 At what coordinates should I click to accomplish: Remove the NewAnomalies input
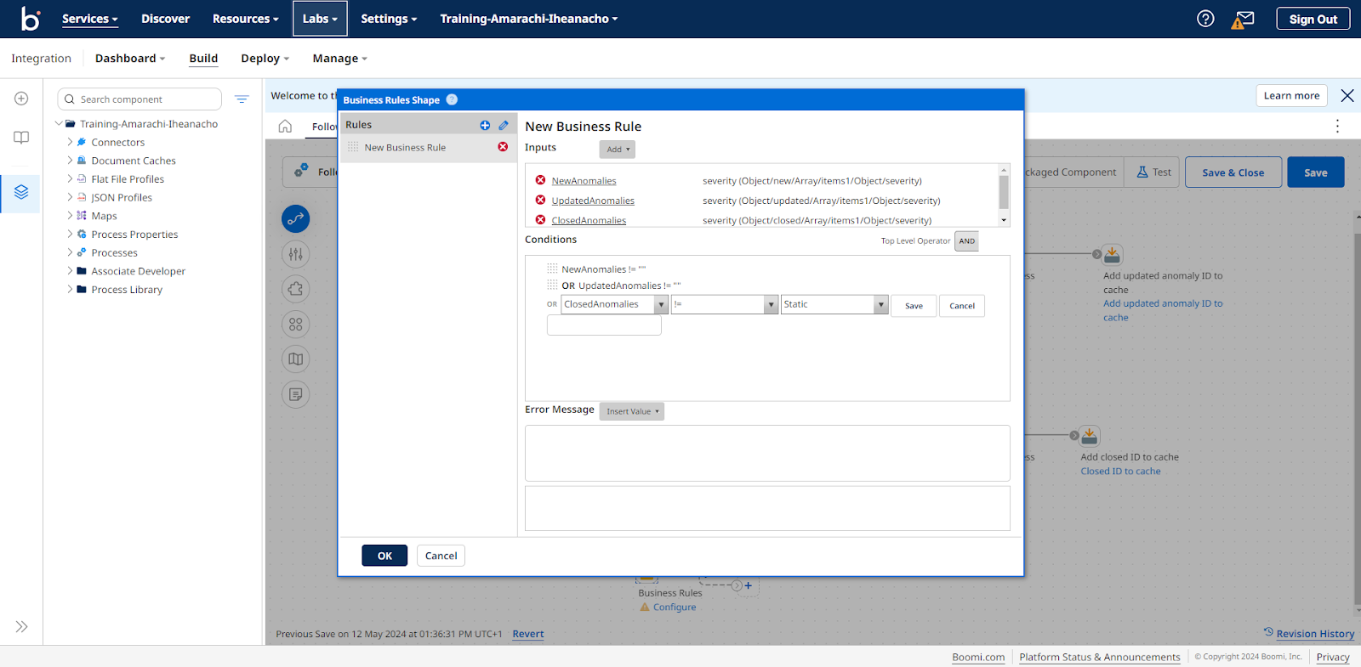pos(540,180)
